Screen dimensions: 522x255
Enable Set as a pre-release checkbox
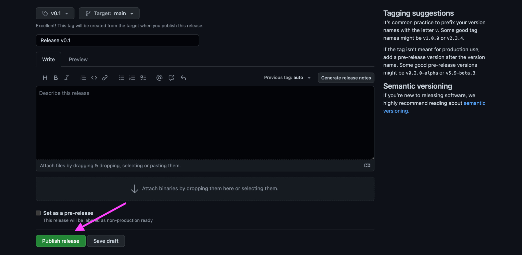[38, 213]
